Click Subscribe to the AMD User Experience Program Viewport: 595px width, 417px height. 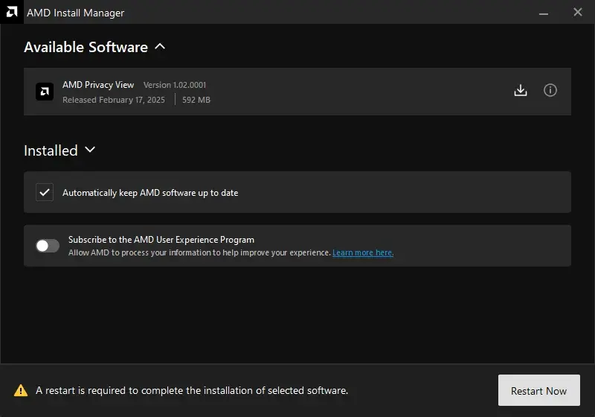point(161,240)
